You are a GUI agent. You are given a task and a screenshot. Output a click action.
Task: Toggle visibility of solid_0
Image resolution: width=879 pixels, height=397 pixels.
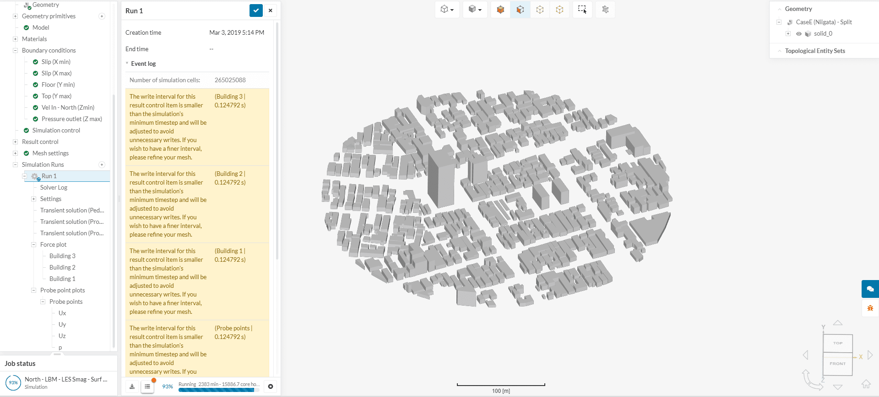(x=798, y=34)
